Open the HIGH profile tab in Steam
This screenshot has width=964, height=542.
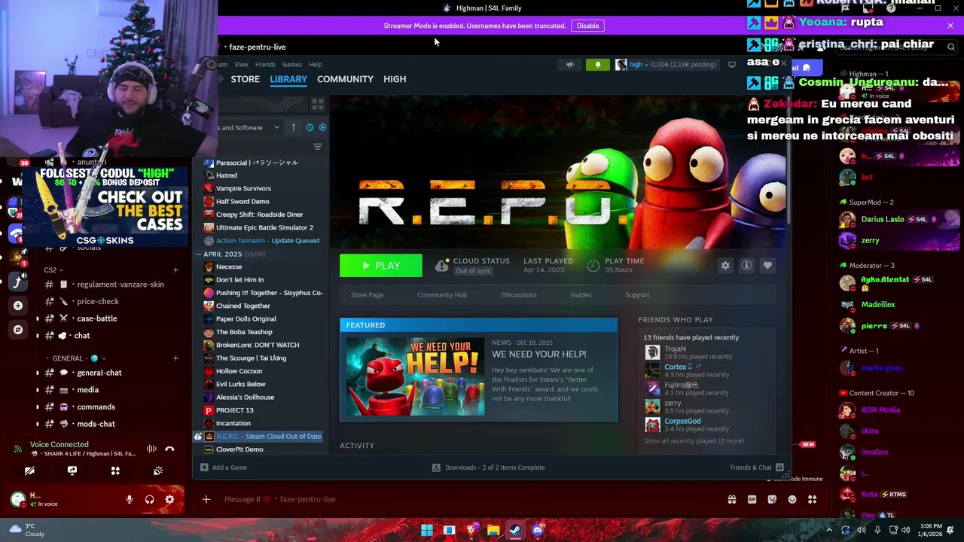(x=395, y=79)
